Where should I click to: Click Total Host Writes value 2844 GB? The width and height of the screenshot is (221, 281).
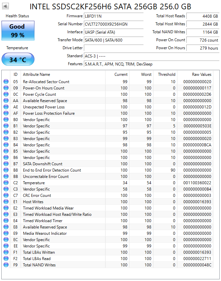point(203,24)
